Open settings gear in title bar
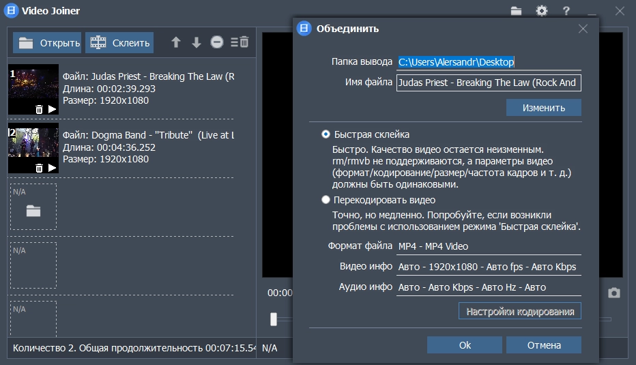Screen dimensions: 636x365 [x=542, y=11]
